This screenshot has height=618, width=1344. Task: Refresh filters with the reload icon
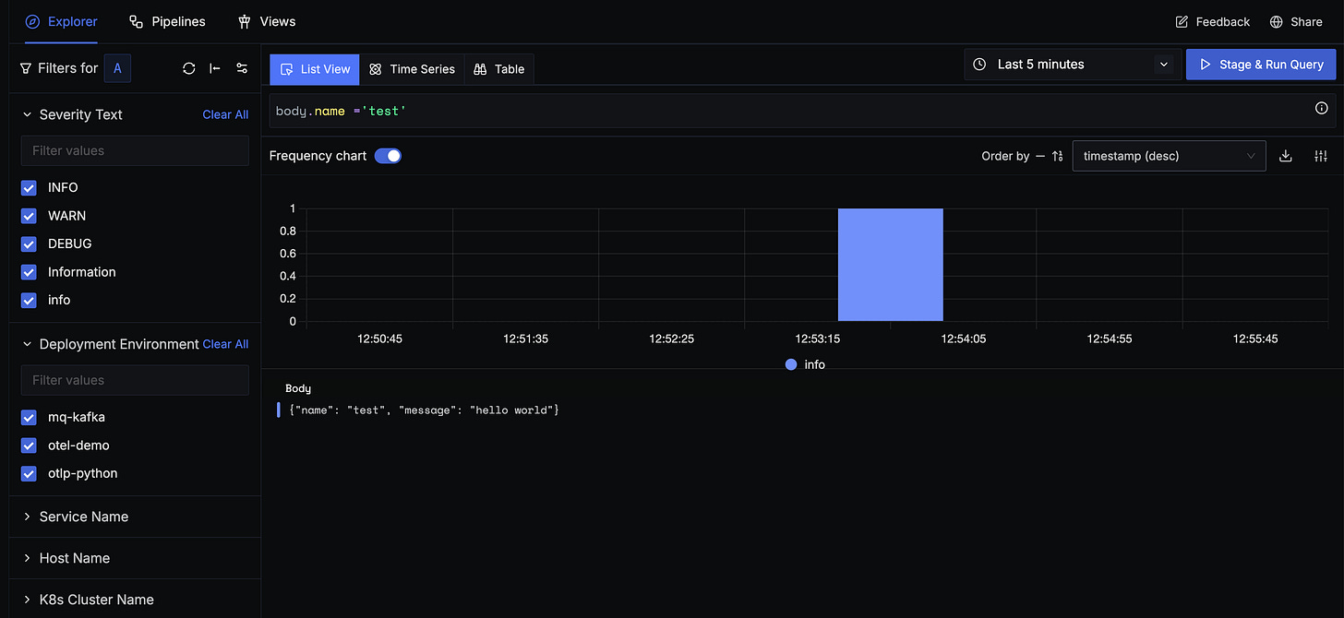tap(189, 68)
